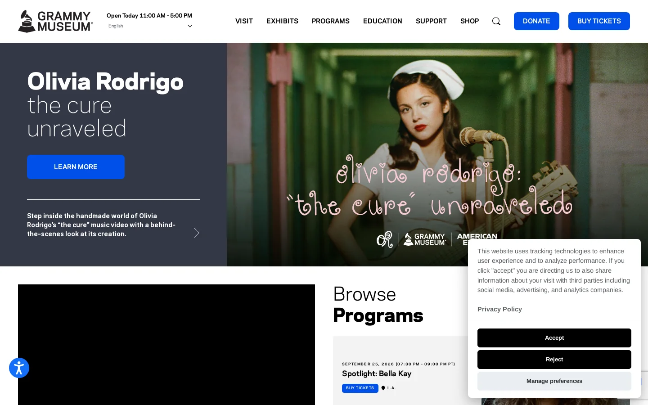Open the accessibility widget icon
The image size is (648, 405).
tap(19, 368)
